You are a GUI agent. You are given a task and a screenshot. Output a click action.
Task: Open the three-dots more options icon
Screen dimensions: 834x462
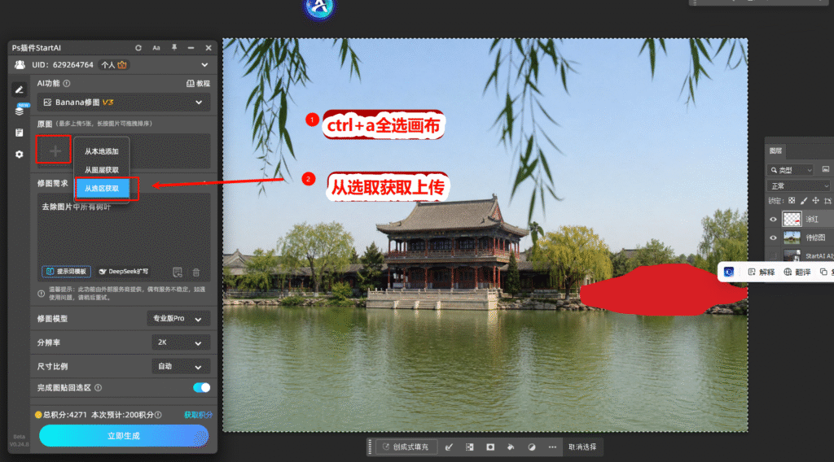pyautogui.click(x=553, y=447)
